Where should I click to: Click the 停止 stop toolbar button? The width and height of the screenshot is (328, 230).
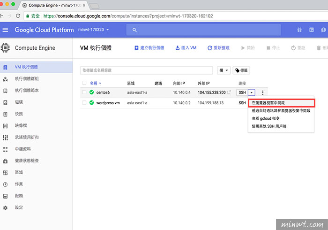point(273,48)
